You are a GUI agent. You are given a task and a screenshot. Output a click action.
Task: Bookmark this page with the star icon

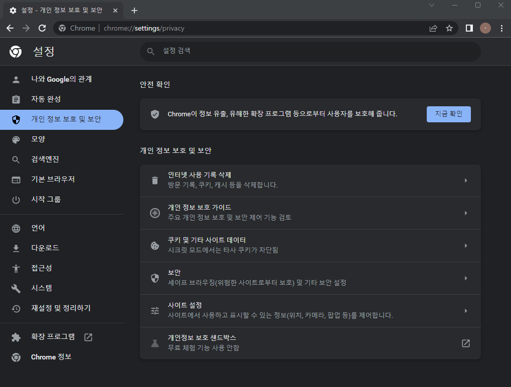coord(449,29)
